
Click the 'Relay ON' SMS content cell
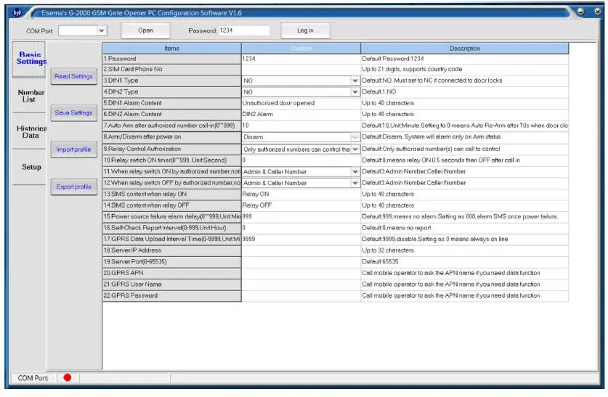(301, 194)
